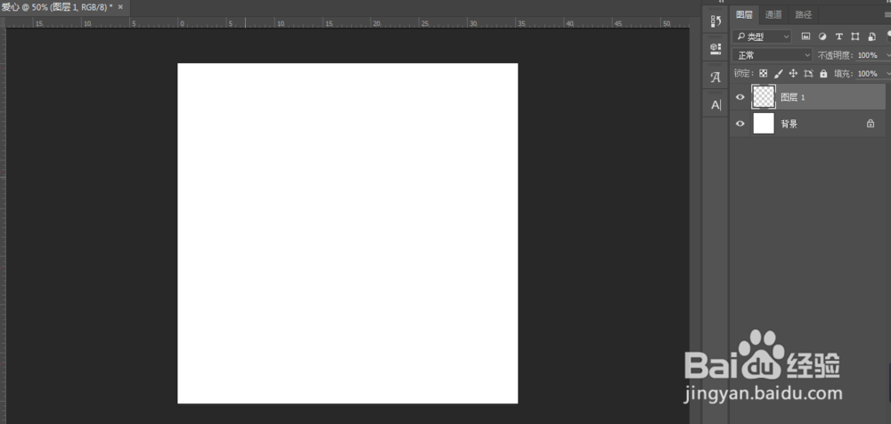The height and width of the screenshot is (424, 891).
Task: Expand the 不透明度 opacity slider arrow
Action: tap(887, 55)
